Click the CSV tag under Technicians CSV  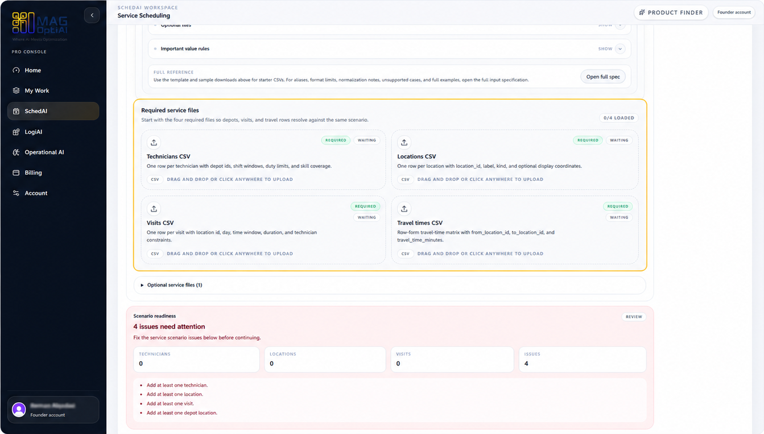[x=155, y=179]
